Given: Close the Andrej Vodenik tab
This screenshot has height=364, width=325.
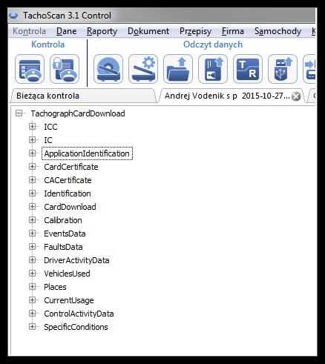Looking at the screenshot, I should [296, 96].
